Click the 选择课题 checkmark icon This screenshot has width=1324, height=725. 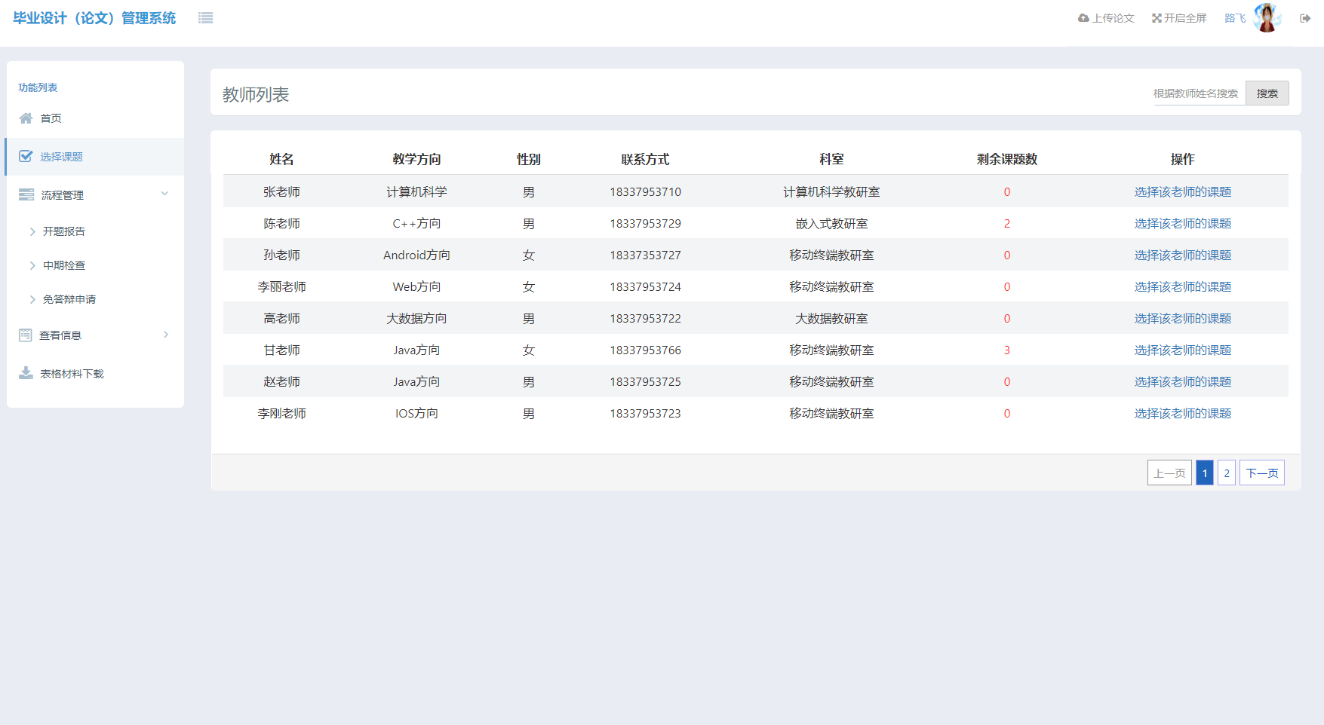26,156
